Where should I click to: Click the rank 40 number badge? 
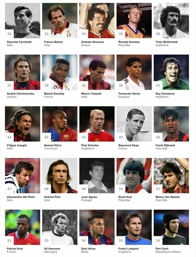121,85
